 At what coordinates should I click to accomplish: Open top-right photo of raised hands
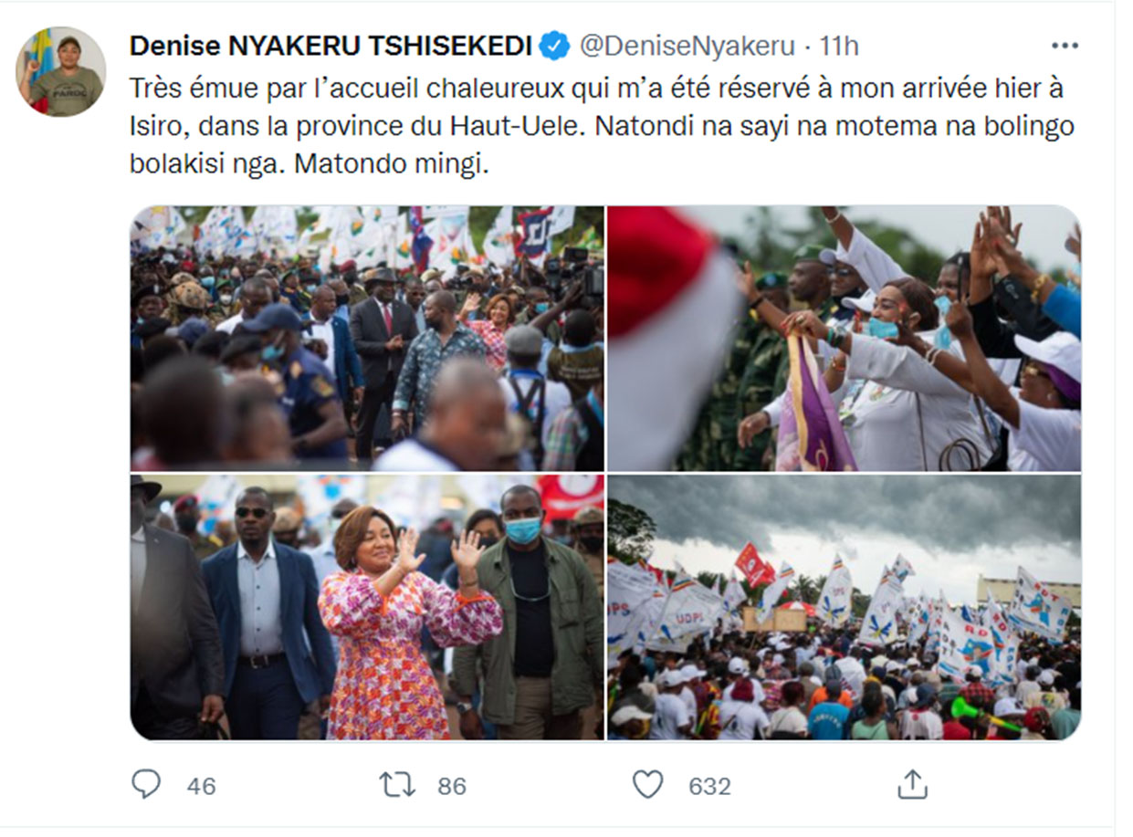[845, 338]
